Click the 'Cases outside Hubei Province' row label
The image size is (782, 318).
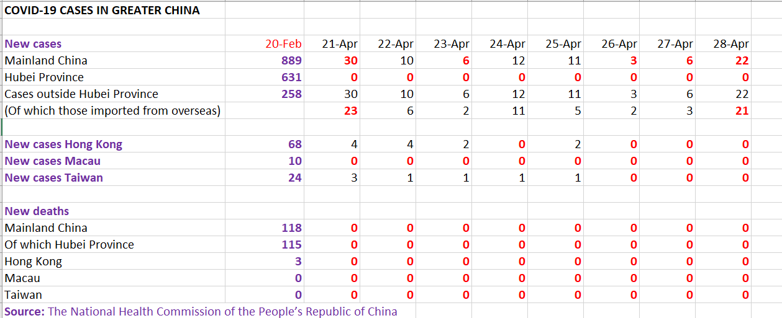(x=81, y=94)
